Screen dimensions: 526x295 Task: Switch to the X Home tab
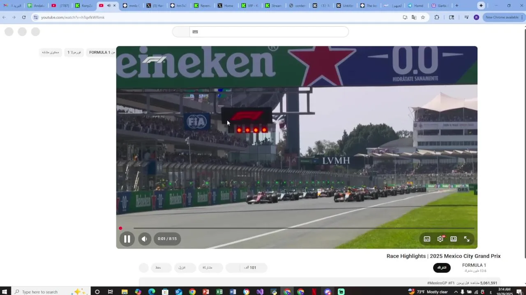coord(226,6)
